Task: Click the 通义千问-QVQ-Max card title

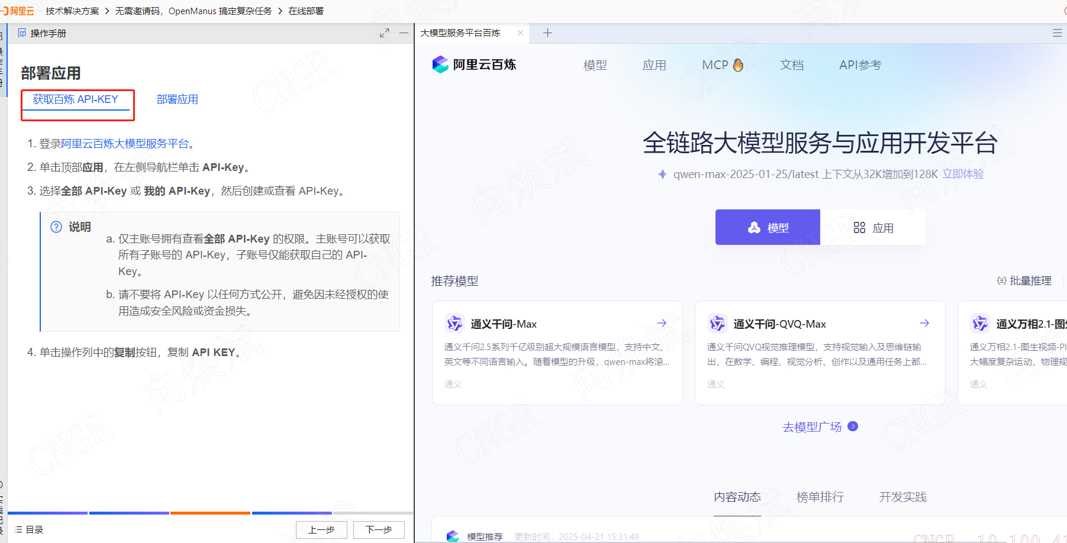Action: 779,324
